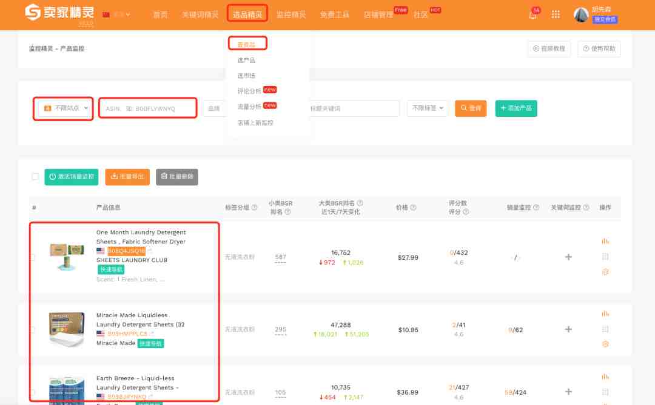Open the notification bell with badge 14
The width and height of the screenshot is (655, 405).
point(533,15)
